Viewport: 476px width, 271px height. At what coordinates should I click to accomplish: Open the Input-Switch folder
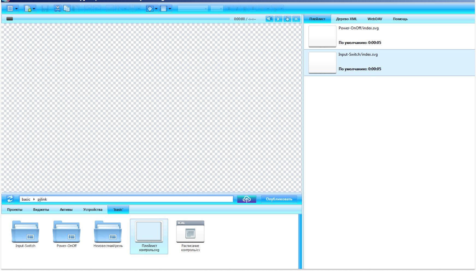click(25, 232)
